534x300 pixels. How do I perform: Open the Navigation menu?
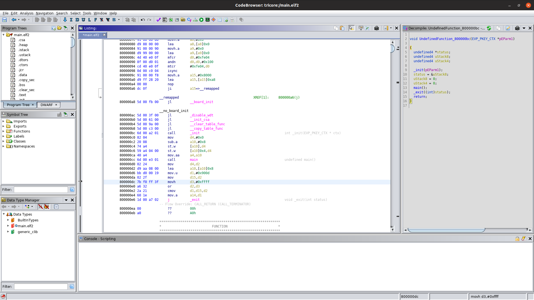[44, 13]
